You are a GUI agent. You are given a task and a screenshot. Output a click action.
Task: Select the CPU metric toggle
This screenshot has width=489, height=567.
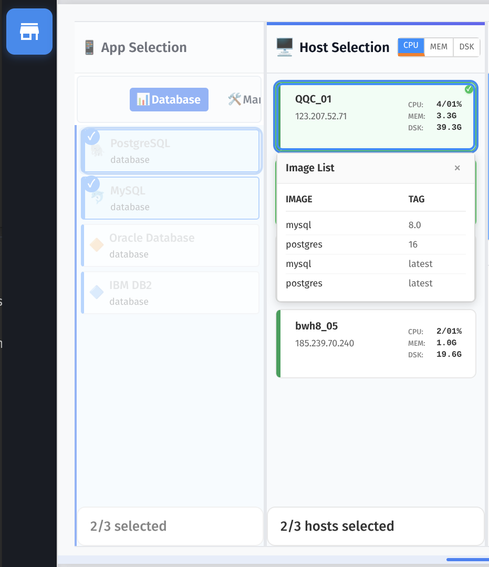(x=411, y=46)
